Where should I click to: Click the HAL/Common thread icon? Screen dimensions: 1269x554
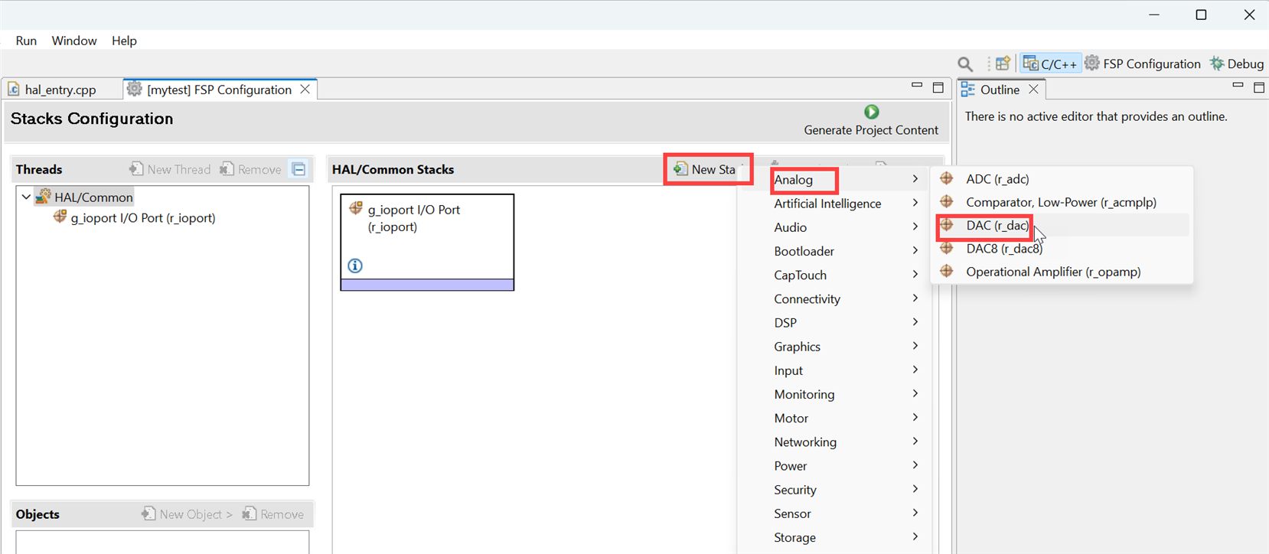44,197
